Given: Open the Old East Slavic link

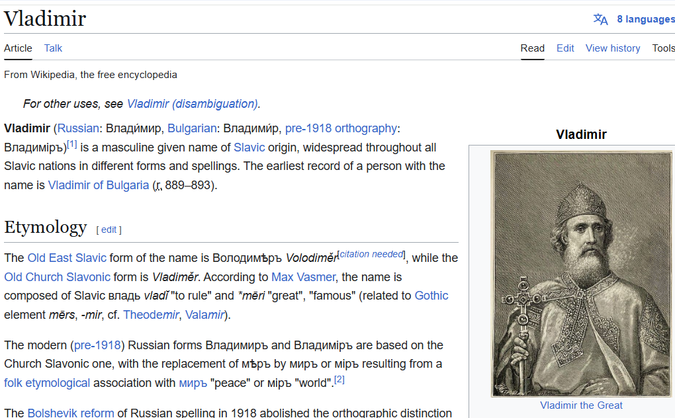Looking at the screenshot, I should [x=67, y=258].
